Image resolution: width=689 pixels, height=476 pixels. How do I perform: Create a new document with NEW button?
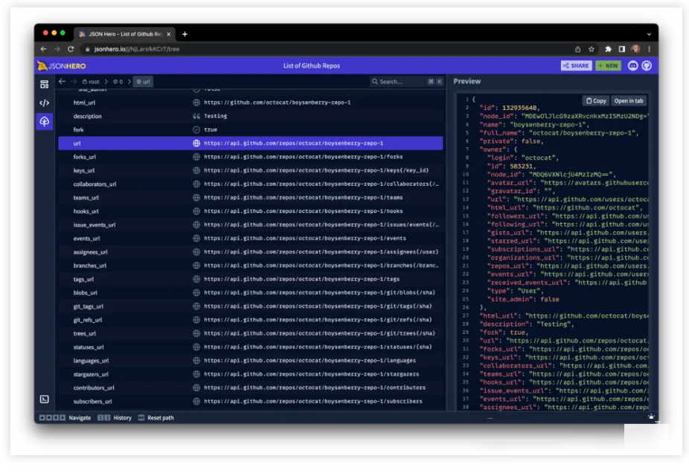point(608,65)
